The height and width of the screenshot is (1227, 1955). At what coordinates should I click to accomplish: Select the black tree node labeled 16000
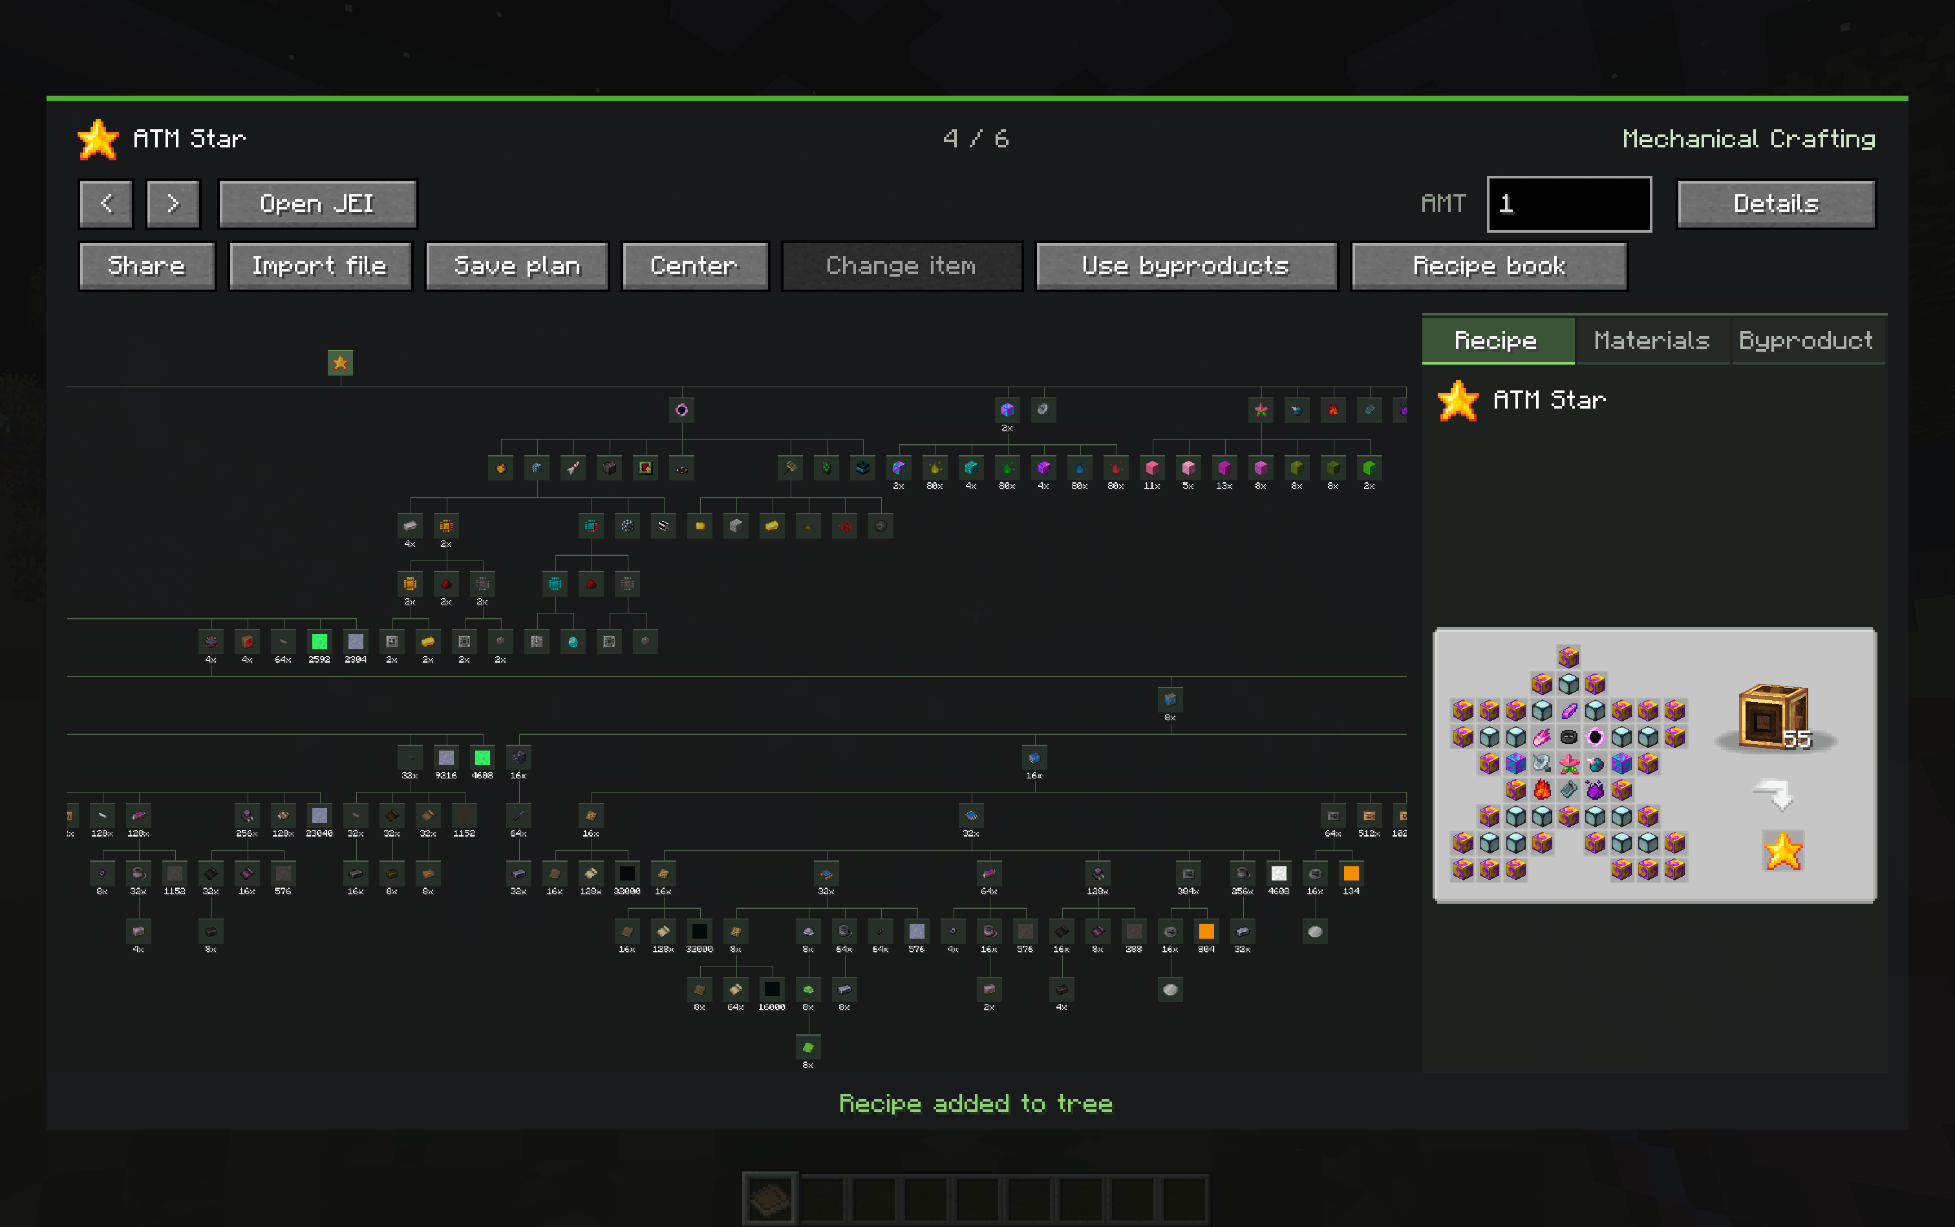pyautogui.click(x=772, y=989)
